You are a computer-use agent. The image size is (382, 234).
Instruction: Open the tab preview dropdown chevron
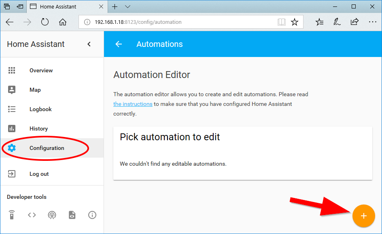pos(127,6)
